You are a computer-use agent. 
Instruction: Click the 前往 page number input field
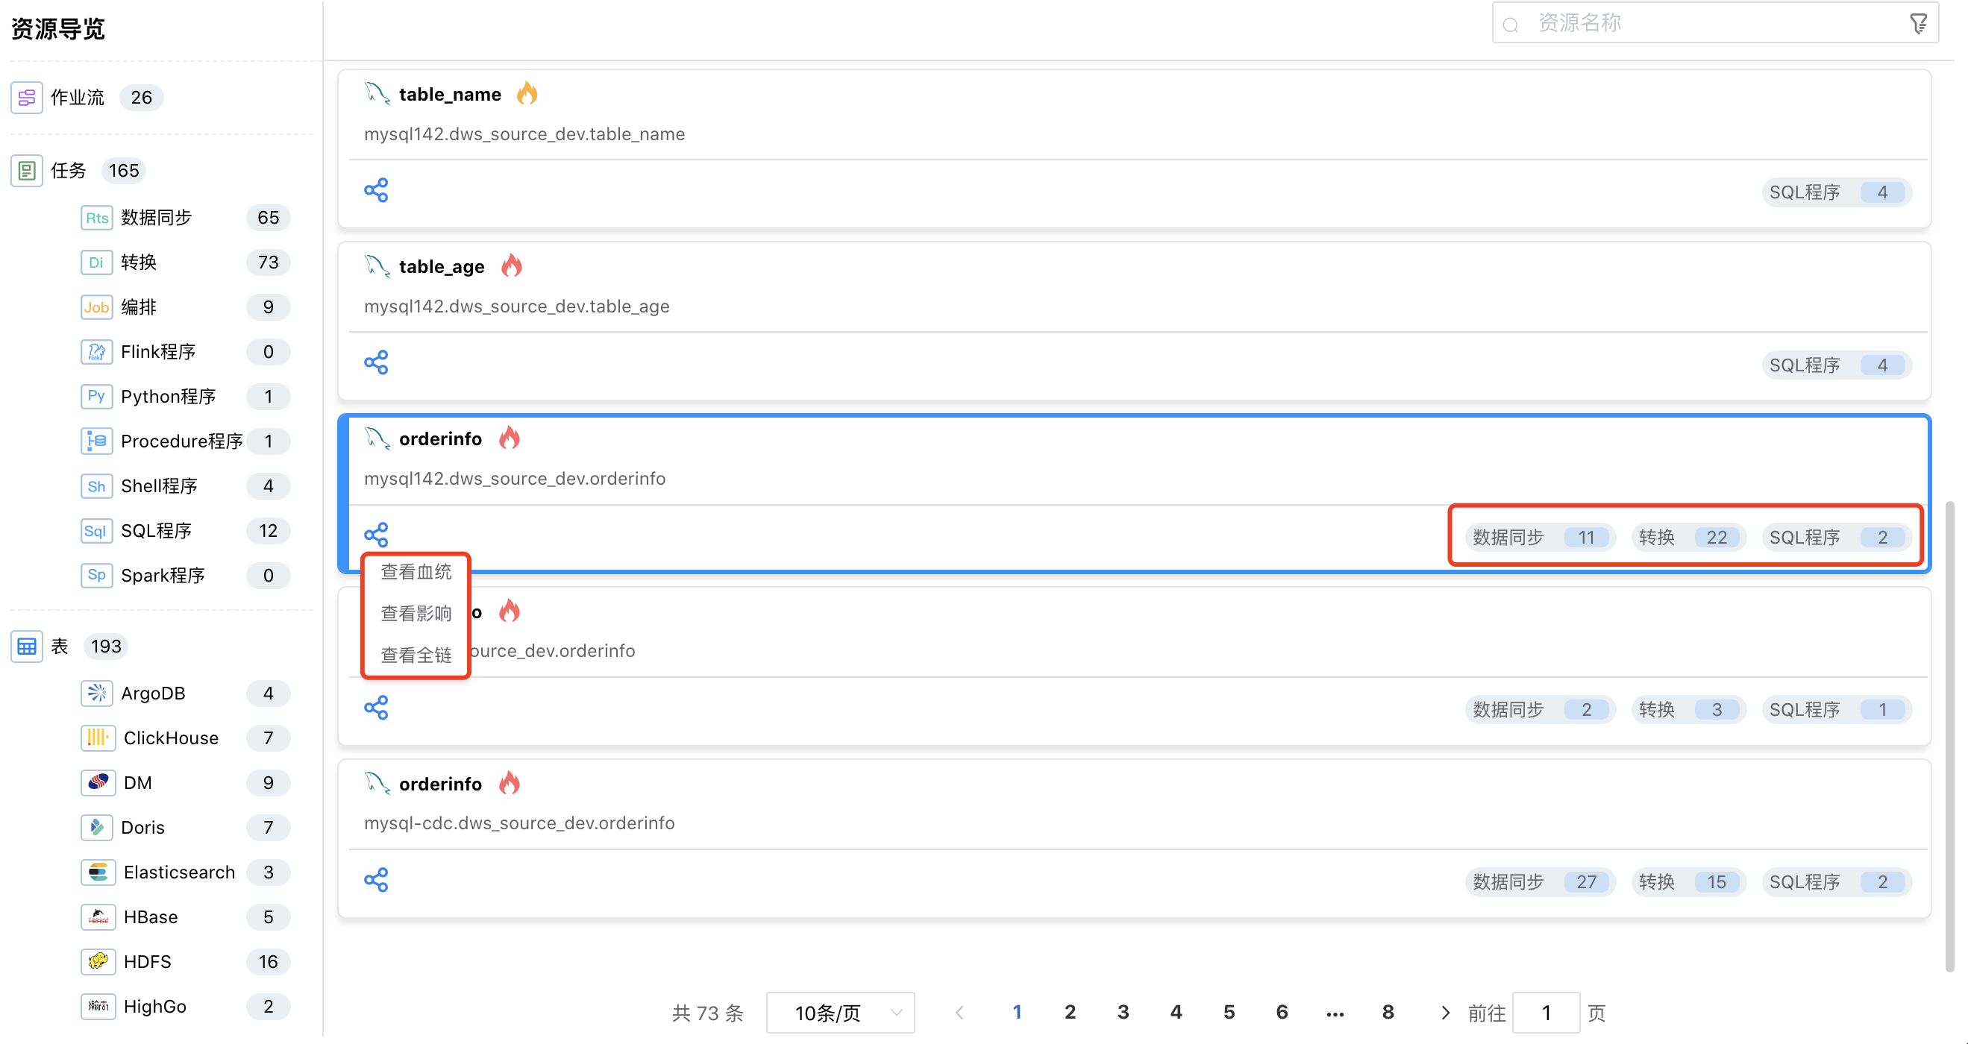click(x=1546, y=1012)
